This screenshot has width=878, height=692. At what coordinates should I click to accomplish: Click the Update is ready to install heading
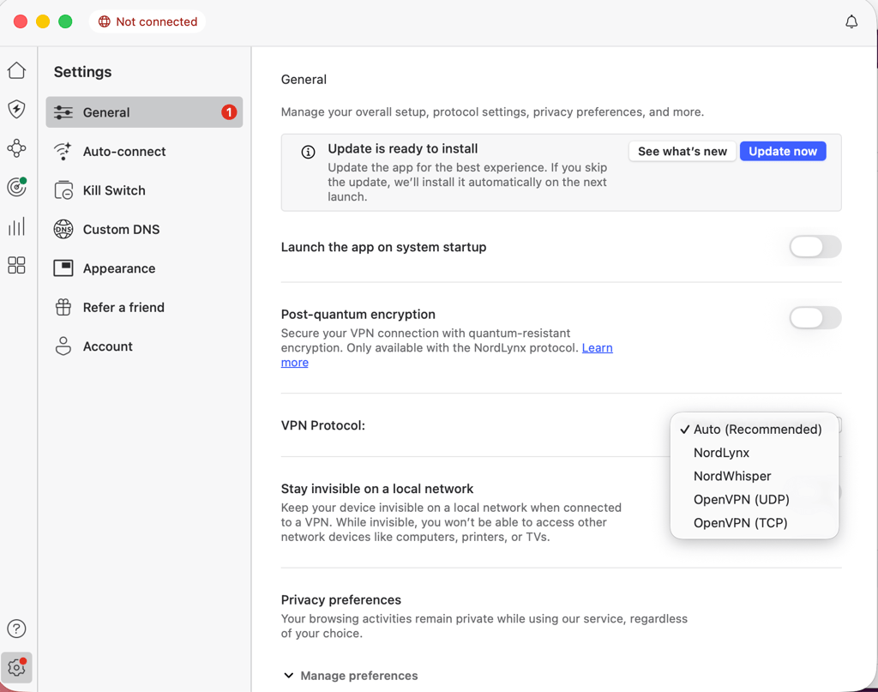pos(403,148)
